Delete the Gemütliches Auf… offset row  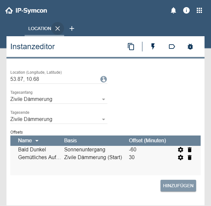pyautogui.click(x=190, y=157)
